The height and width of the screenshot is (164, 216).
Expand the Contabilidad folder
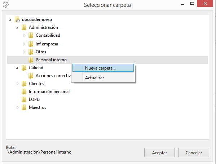pyautogui.click(x=25, y=35)
